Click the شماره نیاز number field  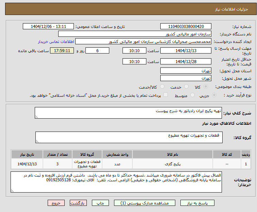click(x=186, y=27)
